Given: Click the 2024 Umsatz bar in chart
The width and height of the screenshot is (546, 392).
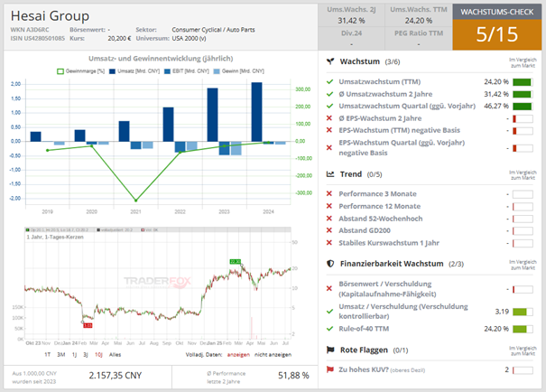Looking at the screenshot, I should pyautogui.click(x=256, y=112).
